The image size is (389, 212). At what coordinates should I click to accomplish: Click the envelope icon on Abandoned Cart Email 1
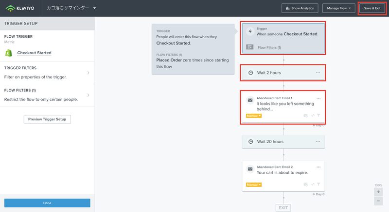(250, 100)
